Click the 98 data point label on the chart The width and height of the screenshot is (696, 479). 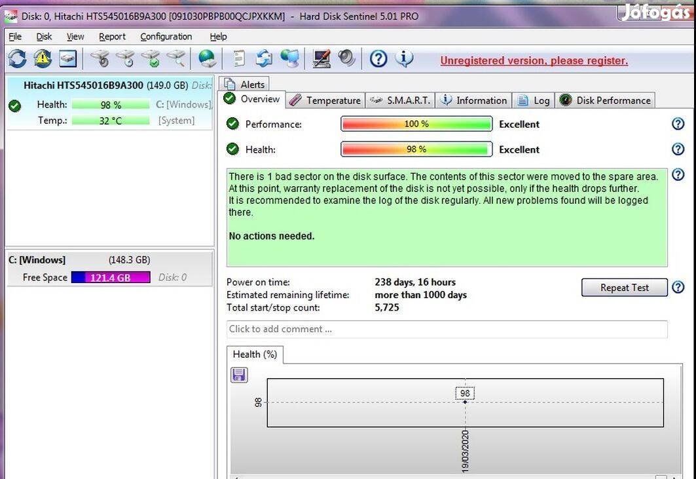465,393
